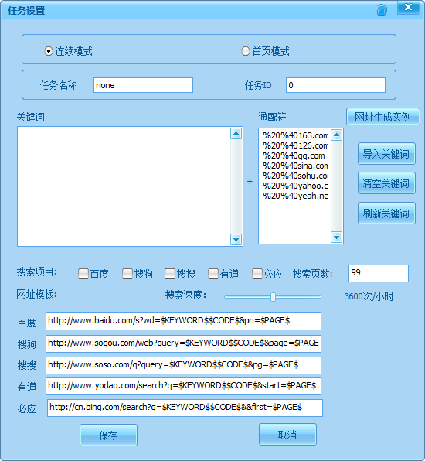Click 刷新关键词 button
The image size is (425, 461).
tap(386, 213)
